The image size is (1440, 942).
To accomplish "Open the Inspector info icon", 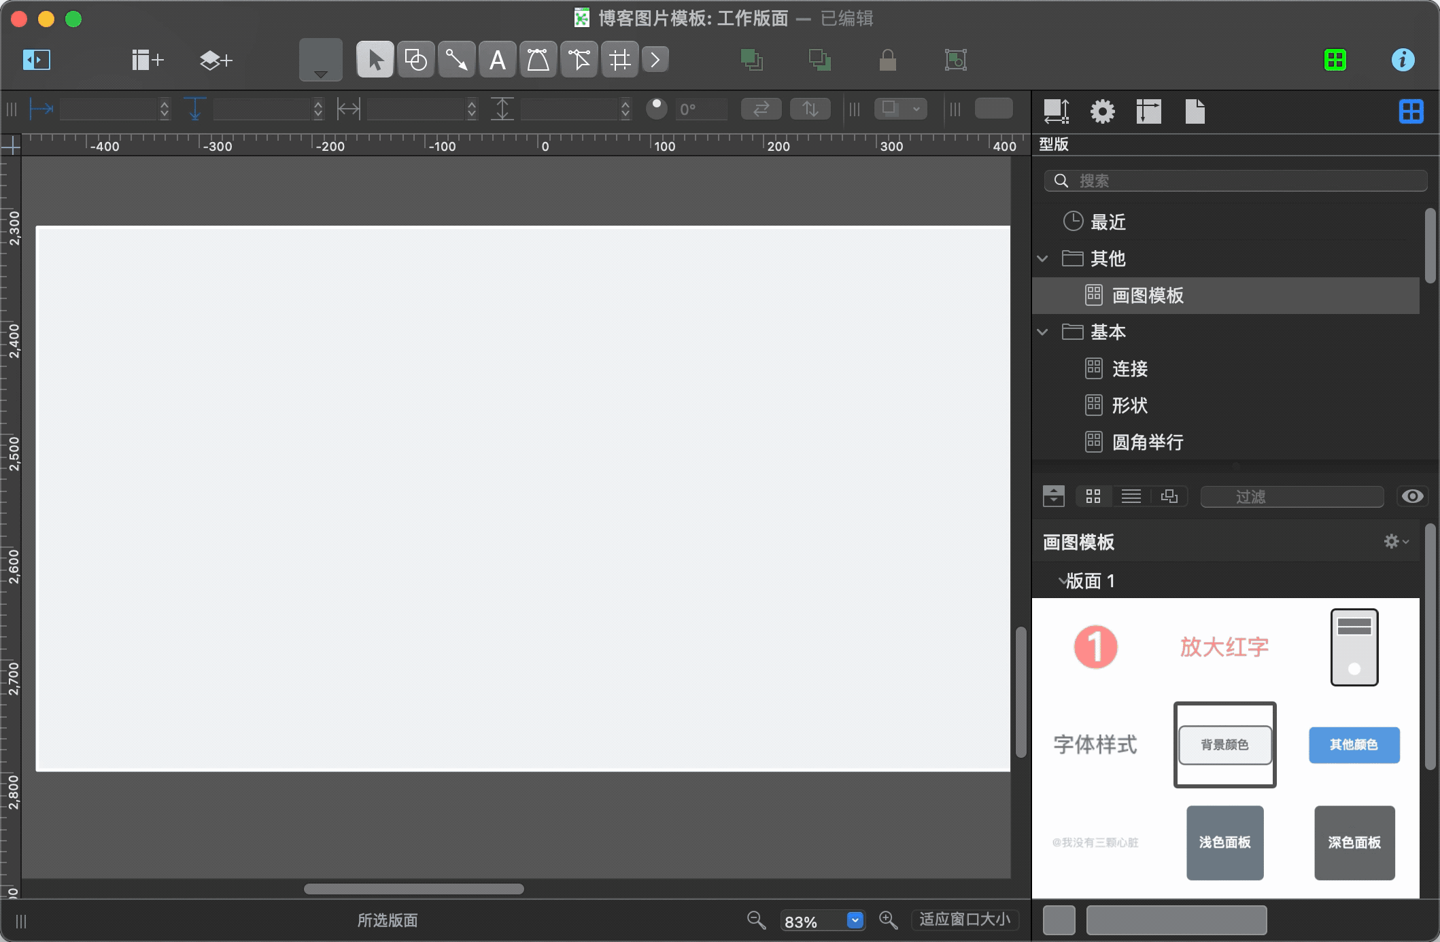I will [1403, 60].
